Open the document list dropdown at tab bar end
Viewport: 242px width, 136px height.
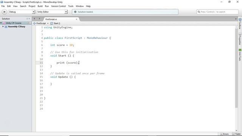click(236, 19)
